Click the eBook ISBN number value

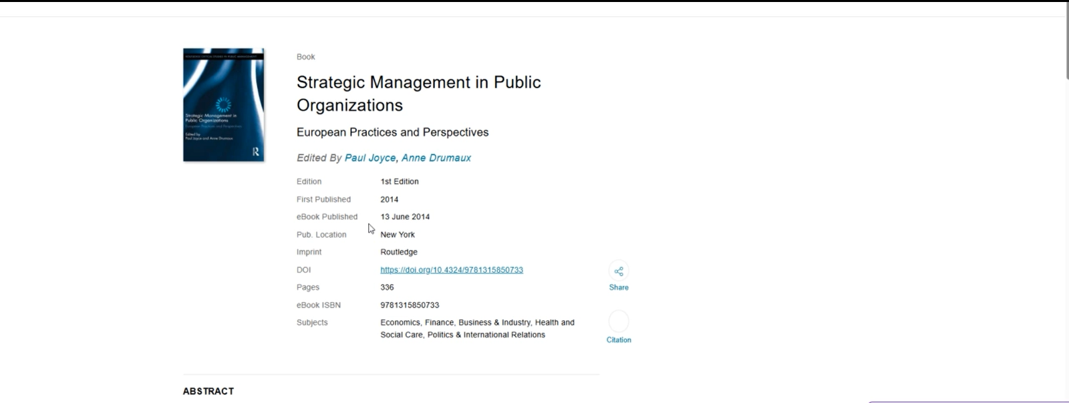coord(410,305)
